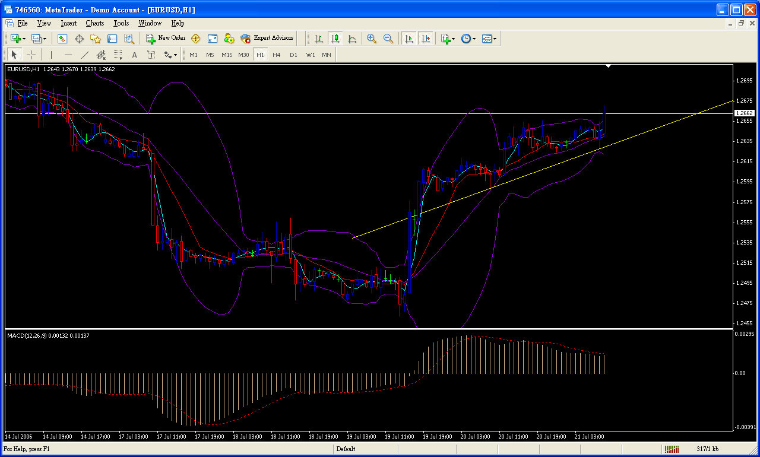Zoom out of the chart
The width and height of the screenshot is (760, 457).
click(x=388, y=39)
